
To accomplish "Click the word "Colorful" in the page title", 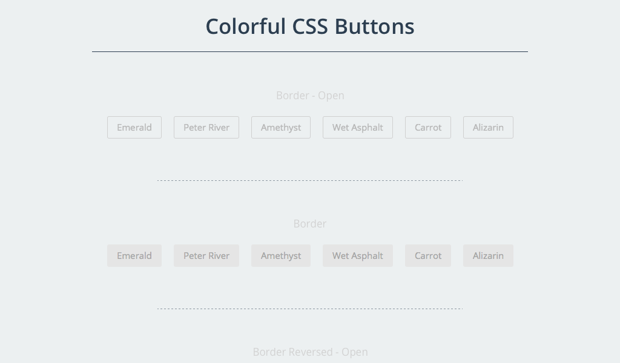I will click(245, 27).
